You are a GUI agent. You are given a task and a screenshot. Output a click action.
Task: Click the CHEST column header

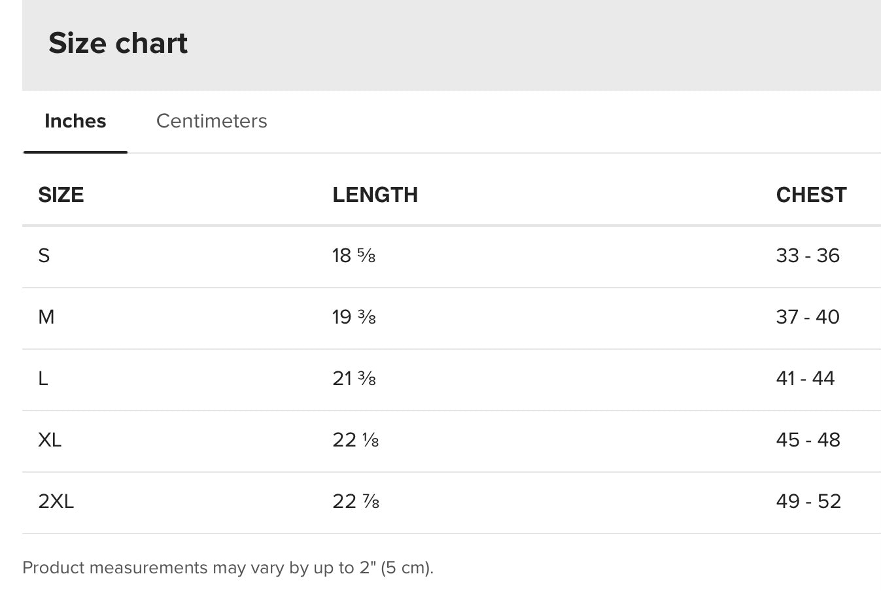[811, 195]
